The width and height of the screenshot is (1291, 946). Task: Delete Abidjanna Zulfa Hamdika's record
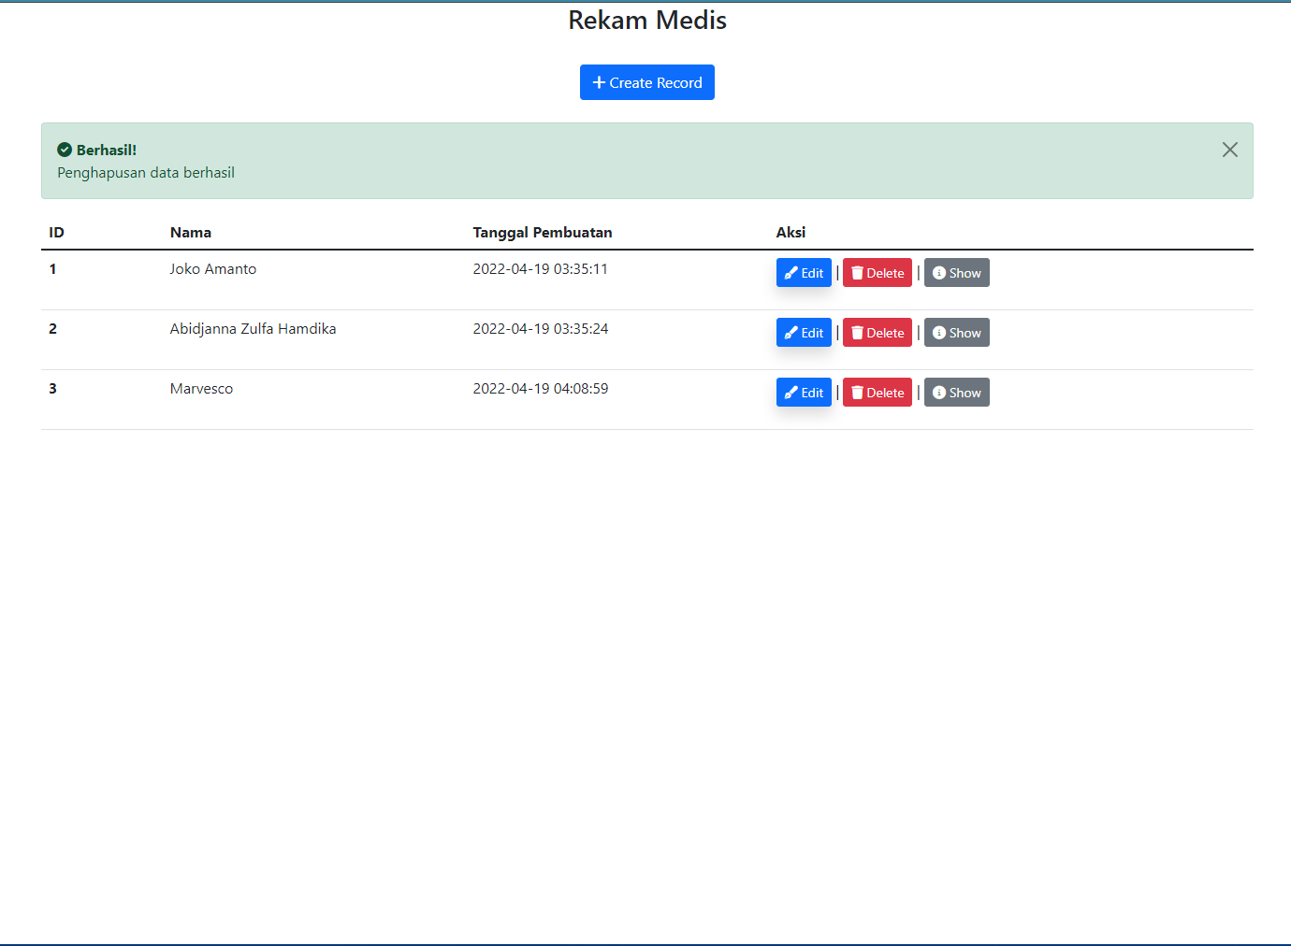[877, 332]
